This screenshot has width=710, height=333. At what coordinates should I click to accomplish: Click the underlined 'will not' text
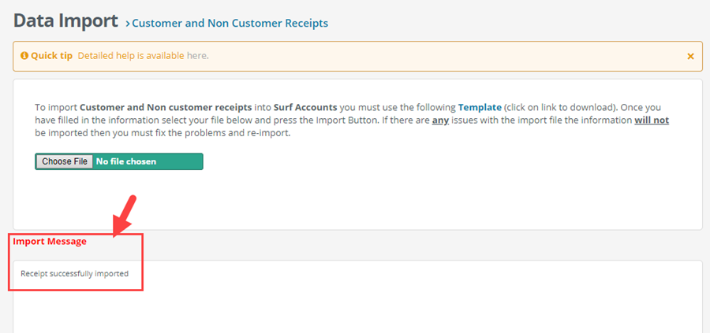click(x=652, y=120)
